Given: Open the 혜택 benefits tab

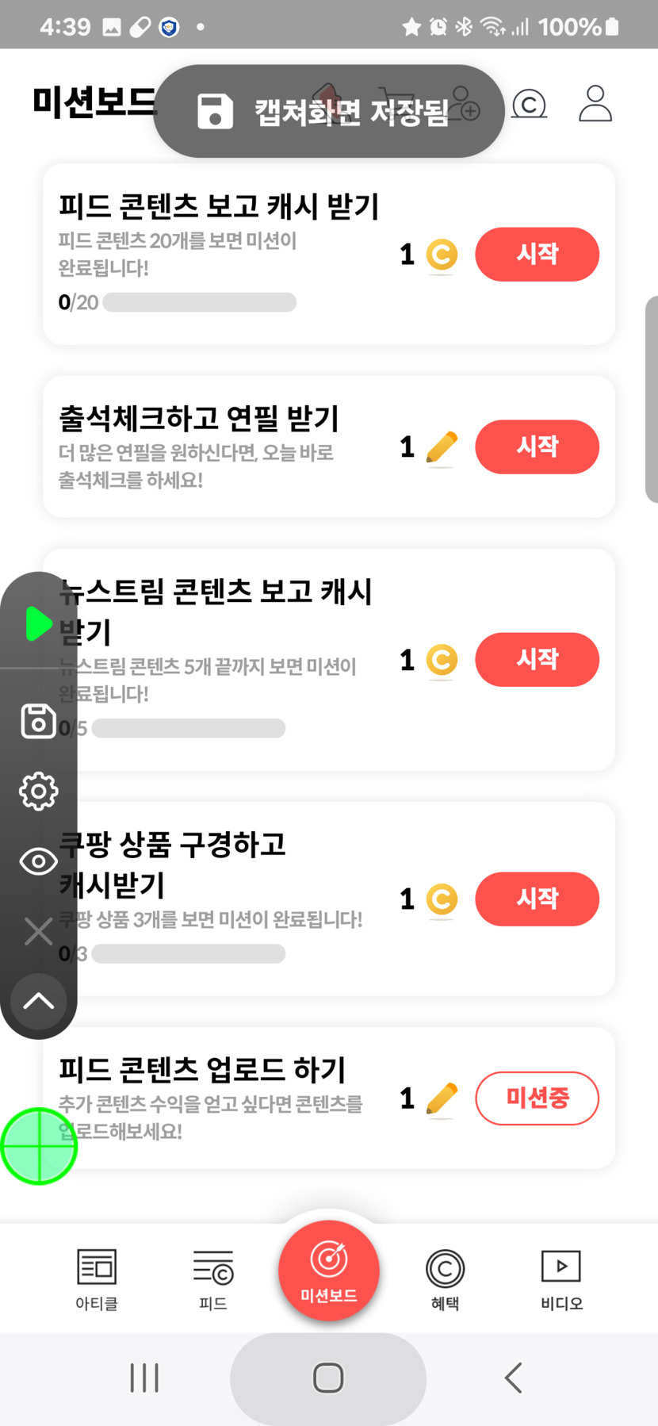Looking at the screenshot, I should [445, 1278].
